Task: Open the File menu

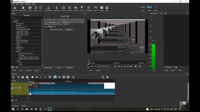Action: point(13,4)
